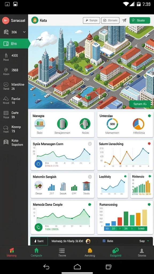Switch to the Camgode home tab
Image resolution: width=154 pixels, height=274 pixels.
click(36, 252)
